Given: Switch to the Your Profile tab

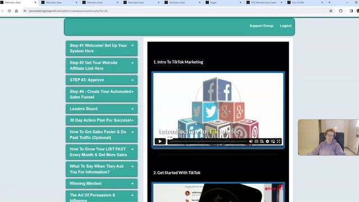Looking at the screenshot, I should click(x=305, y=2).
